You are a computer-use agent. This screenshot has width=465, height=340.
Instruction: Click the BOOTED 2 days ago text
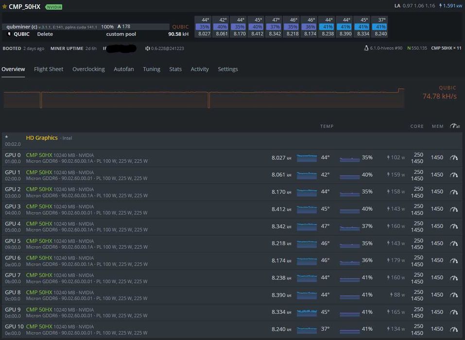coord(23,48)
